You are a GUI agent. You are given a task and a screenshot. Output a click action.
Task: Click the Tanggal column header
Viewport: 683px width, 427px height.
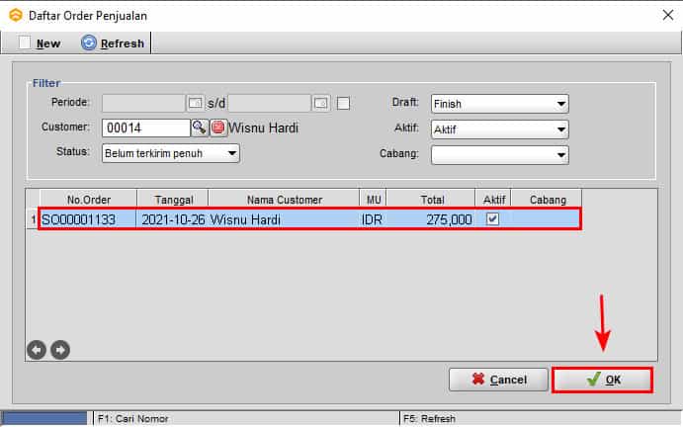pyautogui.click(x=172, y=198)
